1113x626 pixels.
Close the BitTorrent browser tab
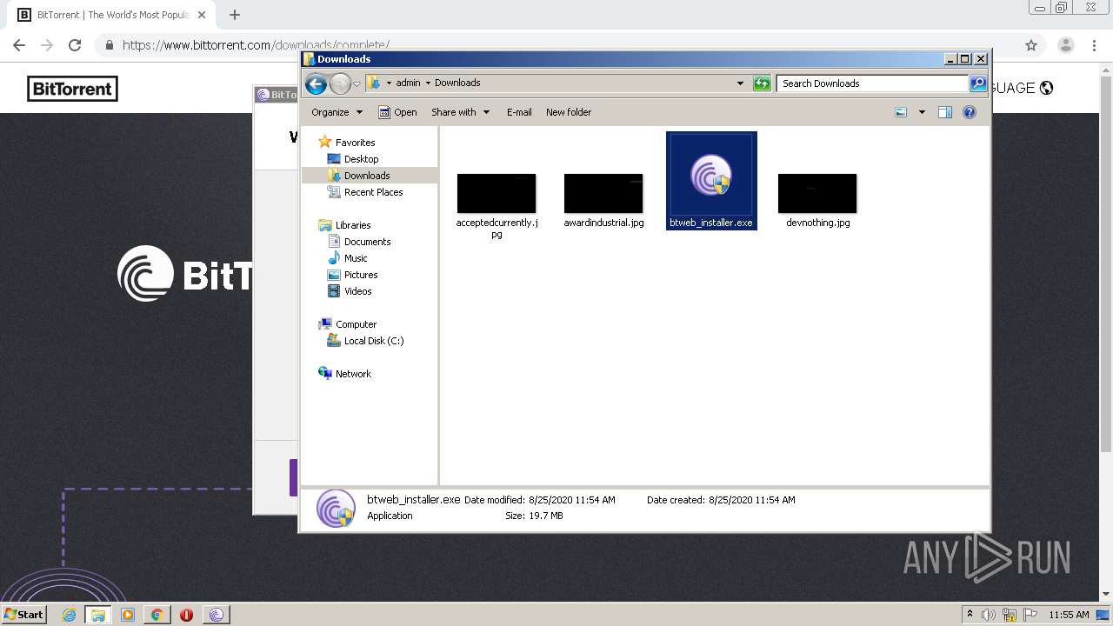point(201,15)
